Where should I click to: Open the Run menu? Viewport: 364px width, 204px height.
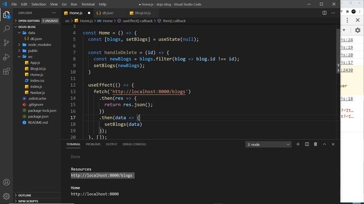coord(74,4)
